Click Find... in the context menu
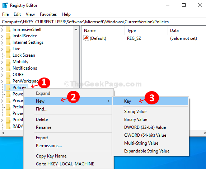The height and width of the screenshot is (169, 206). (68, 109)
